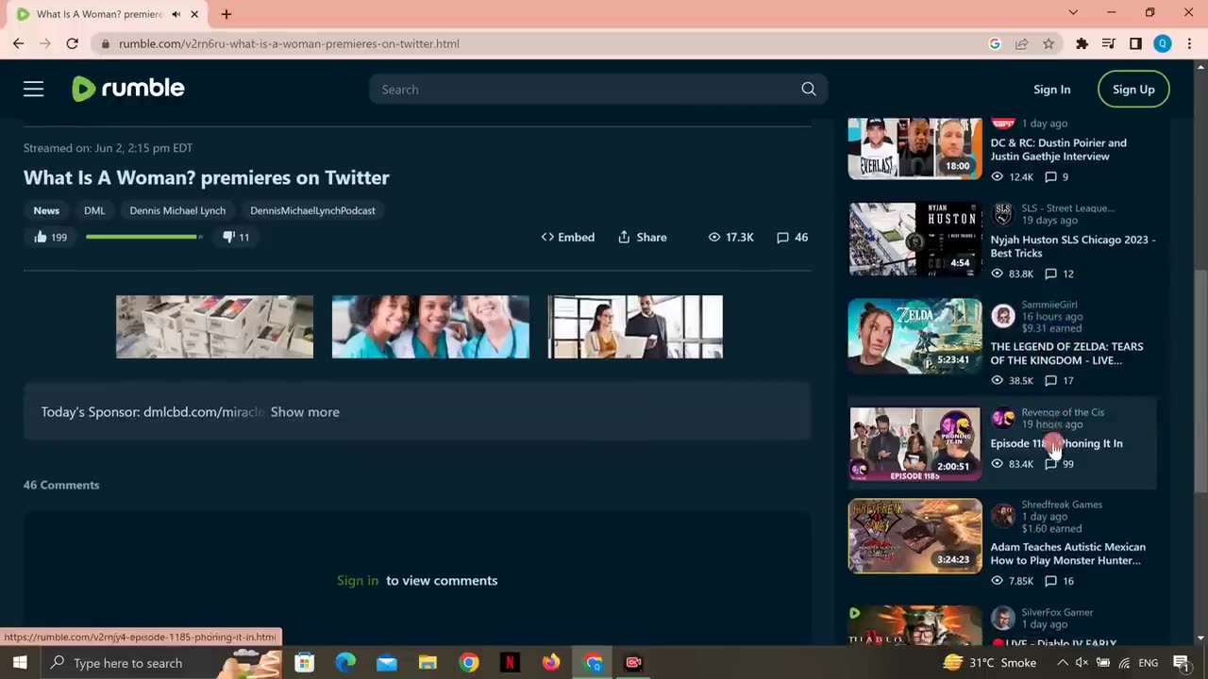
Task: Open Windows Start menu
Action: point(20,662)
